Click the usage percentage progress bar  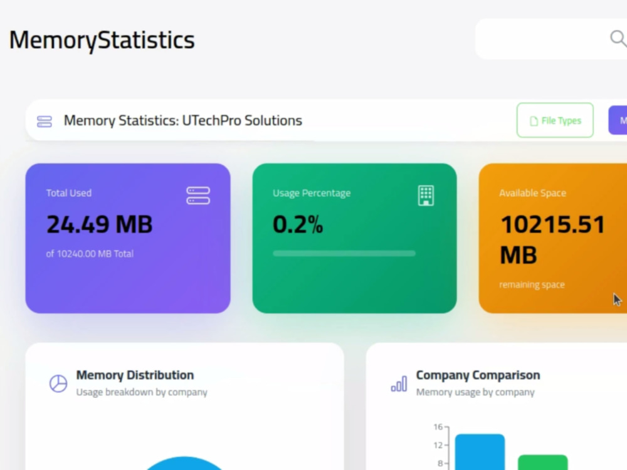click(344, 253)
